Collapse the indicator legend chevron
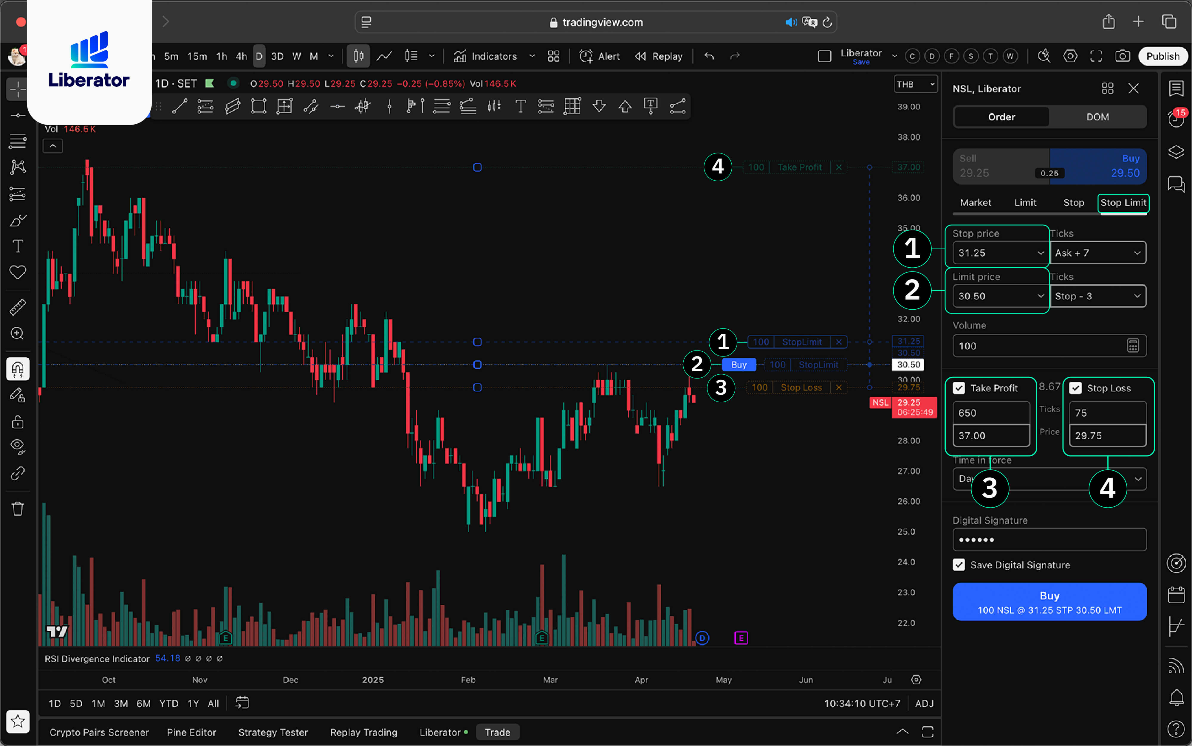This screenshot has height=746, width=1192. click(52, 146)
